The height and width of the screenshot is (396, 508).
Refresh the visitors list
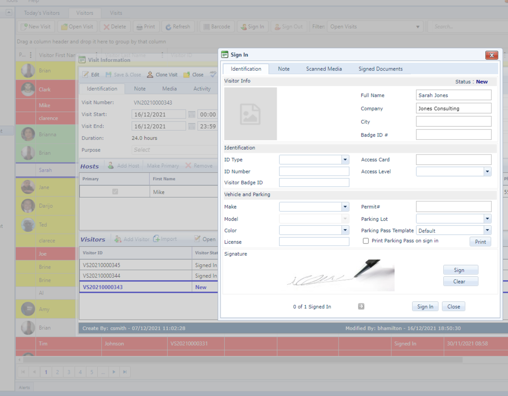(178, 27)
